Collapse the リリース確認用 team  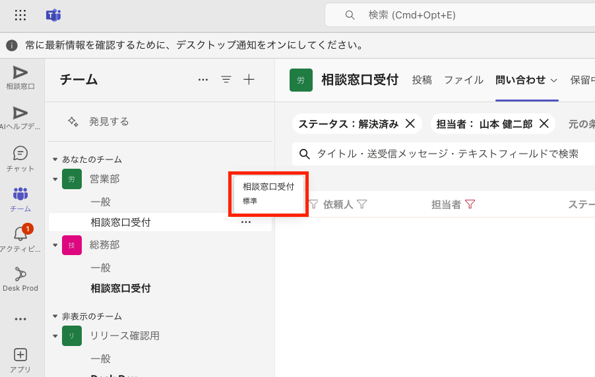click(55, 336)
